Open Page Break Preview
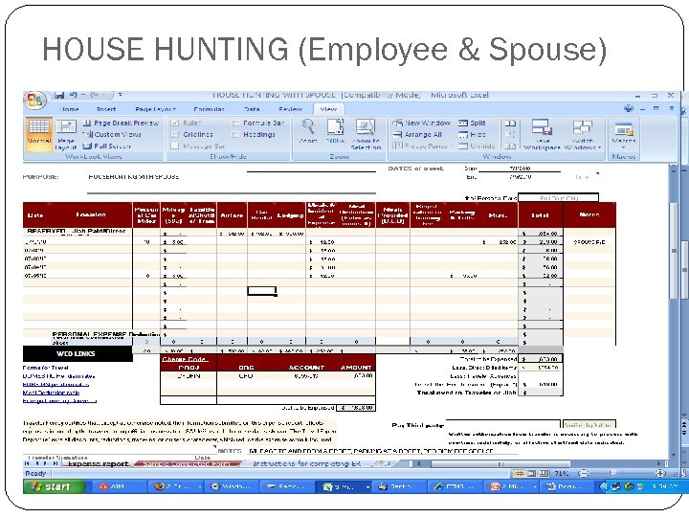Image resolution: width=689 pixels, height=517 pixels. [121, 124]
